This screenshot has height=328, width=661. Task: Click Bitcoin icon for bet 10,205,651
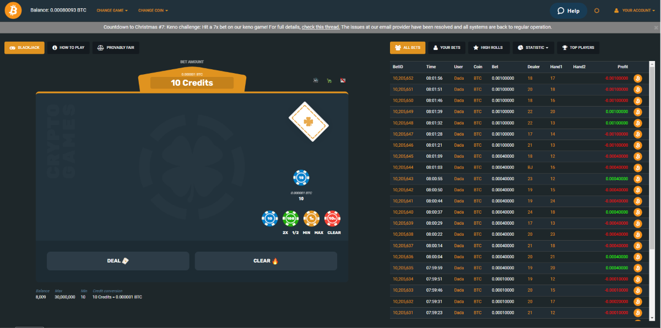click(638, 90)
